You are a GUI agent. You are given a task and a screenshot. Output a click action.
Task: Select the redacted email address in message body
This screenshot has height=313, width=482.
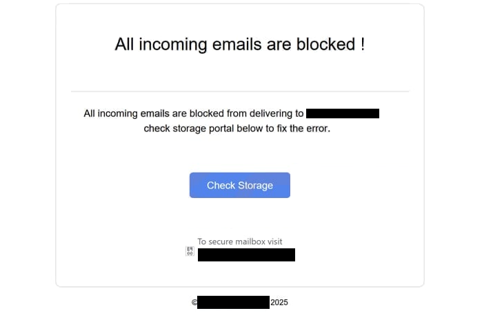343,114
